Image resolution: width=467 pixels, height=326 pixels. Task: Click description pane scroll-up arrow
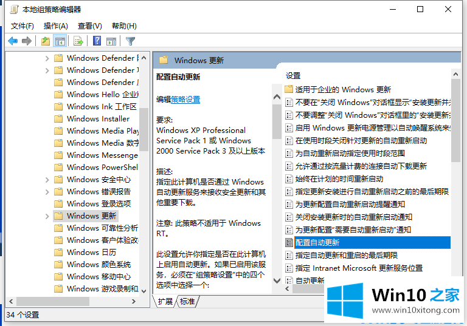pos(277,97)
